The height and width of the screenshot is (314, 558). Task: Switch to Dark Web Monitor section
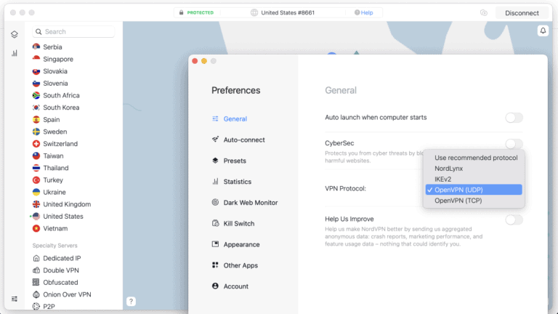(x=250, y=203)
